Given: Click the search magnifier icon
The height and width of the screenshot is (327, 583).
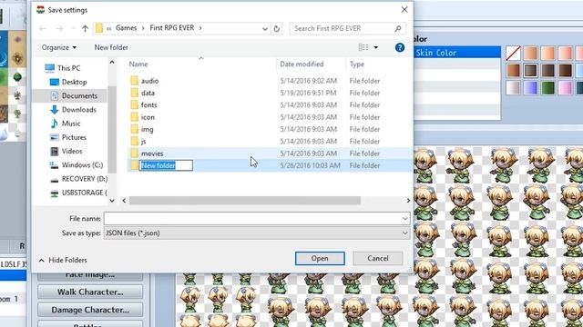Looking at the screenshot, I should [x=398, y=28].
